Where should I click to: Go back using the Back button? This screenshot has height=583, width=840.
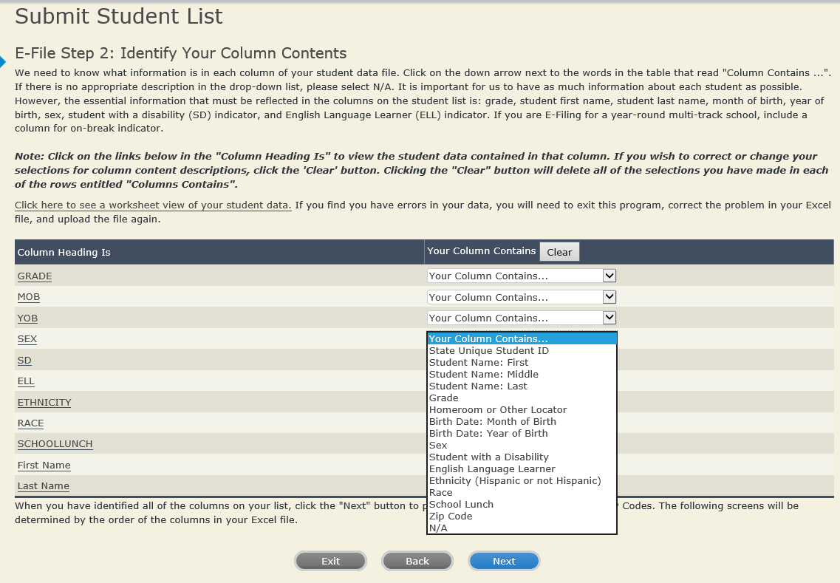pyautogui.click(x=417, y=562)
